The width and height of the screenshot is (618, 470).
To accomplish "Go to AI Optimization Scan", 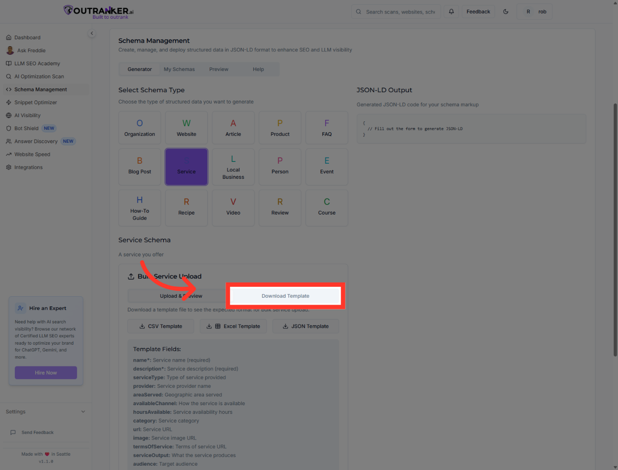I will tap(39, 77).
